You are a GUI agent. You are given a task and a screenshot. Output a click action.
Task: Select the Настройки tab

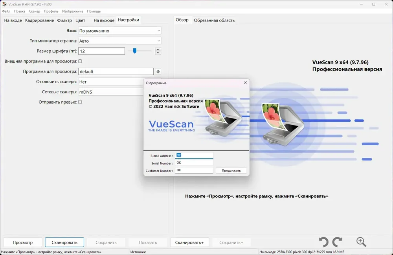[x=129, y=20]
